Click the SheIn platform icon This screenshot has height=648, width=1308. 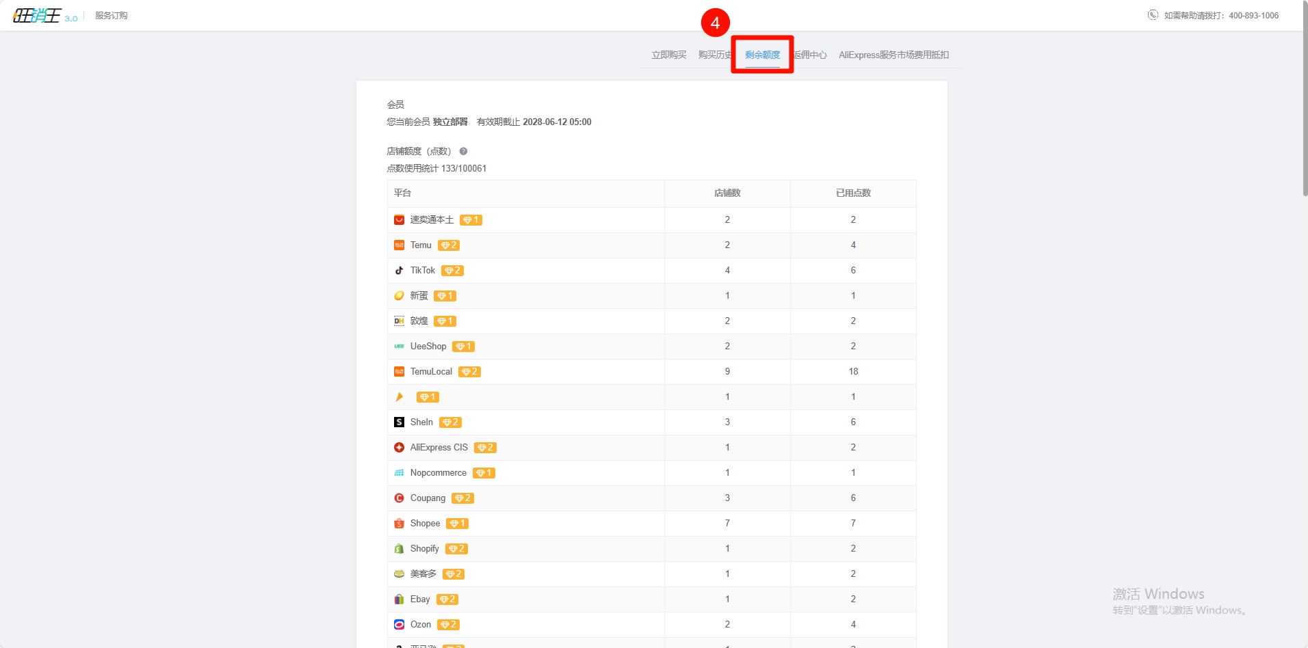[399, 422]
